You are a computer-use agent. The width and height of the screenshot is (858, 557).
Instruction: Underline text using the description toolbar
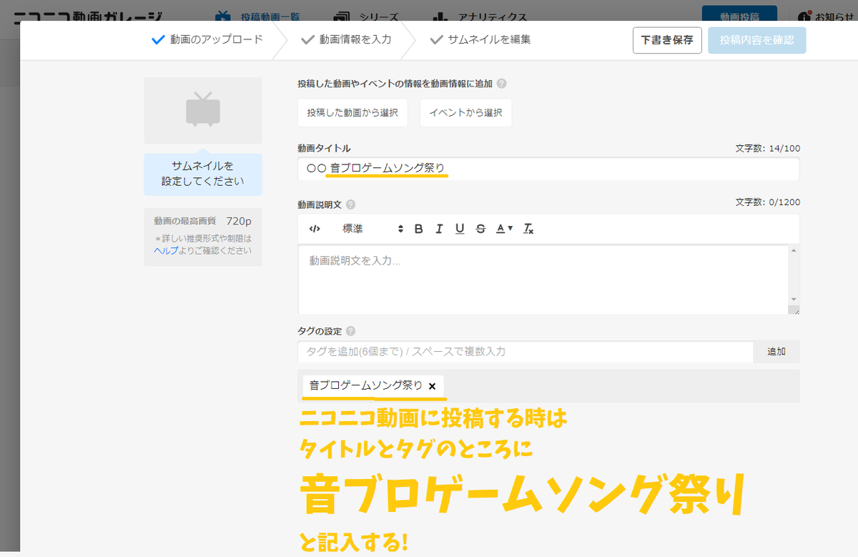(x=460, y=229)
